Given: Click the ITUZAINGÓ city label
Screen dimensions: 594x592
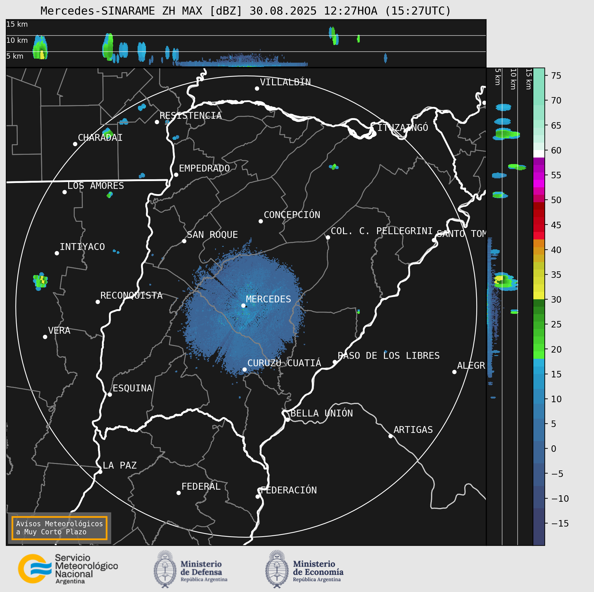Looking at the screenshot, I should point(403,127).
